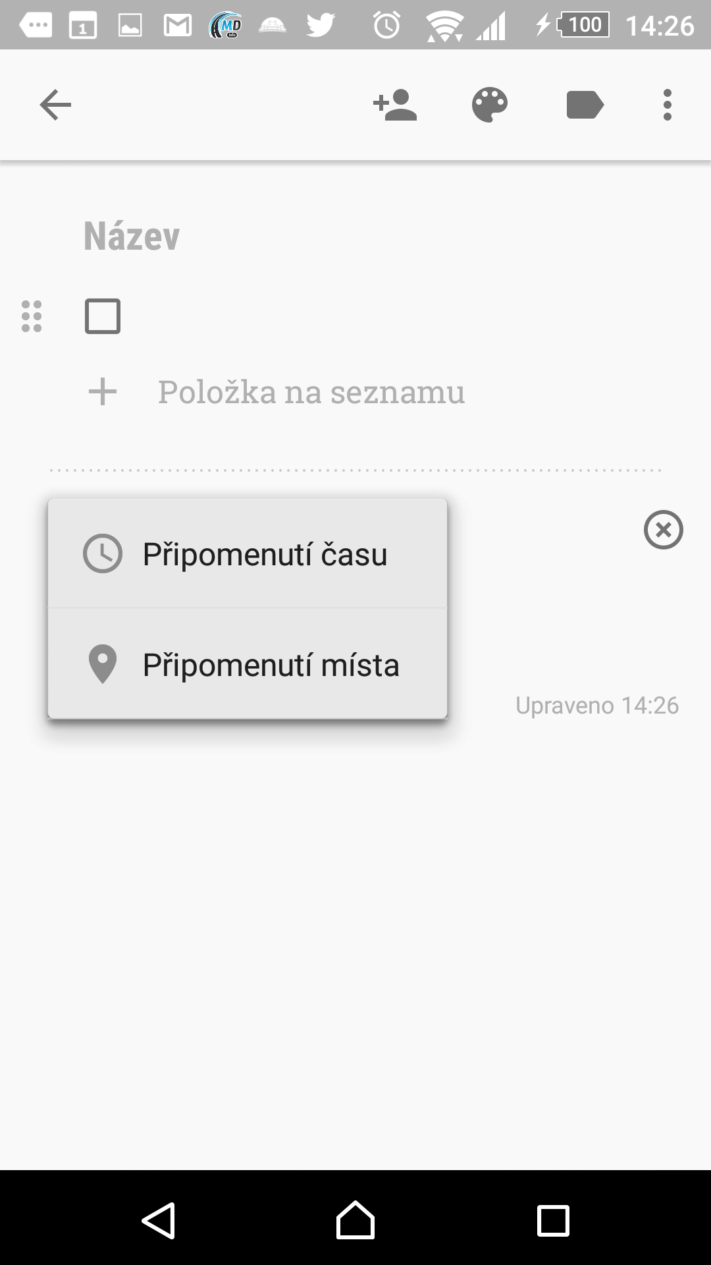Image resolution: width=711 pixels, height=1265 pixels.
Task: Open the label tag icon
Action: 585,105
